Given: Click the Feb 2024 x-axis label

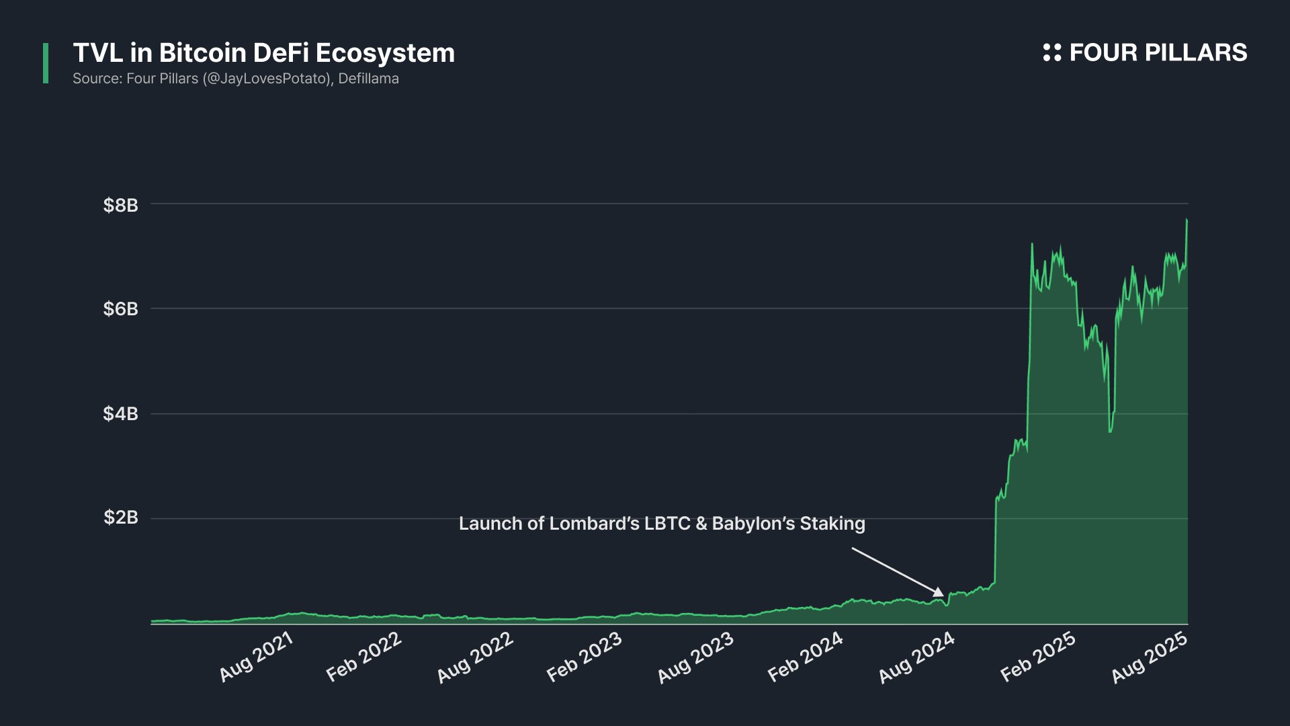Looking at the screenshot, I should pos(805,657).
